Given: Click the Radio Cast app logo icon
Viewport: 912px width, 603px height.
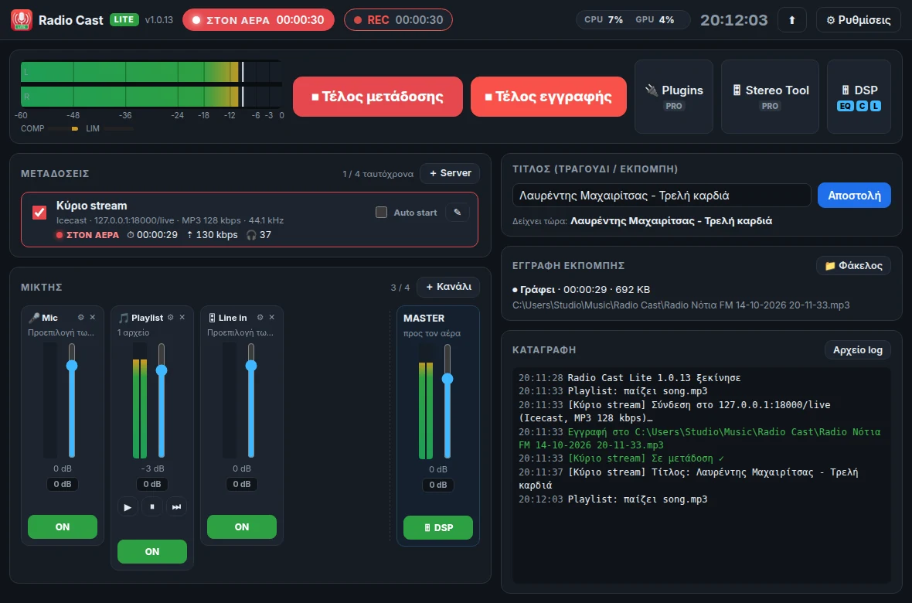Looking at the screenshot, I should coord(22,20).
